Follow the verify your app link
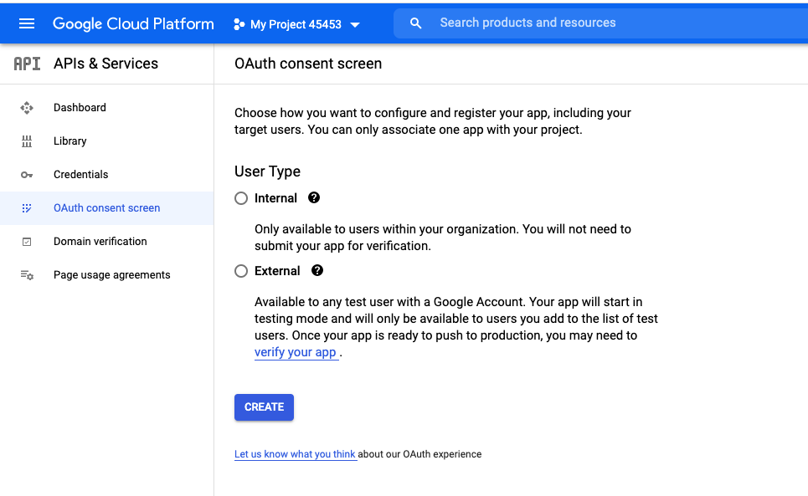This screenshot has height=496, width=808. pyautogui.click(x=296, y=352)
